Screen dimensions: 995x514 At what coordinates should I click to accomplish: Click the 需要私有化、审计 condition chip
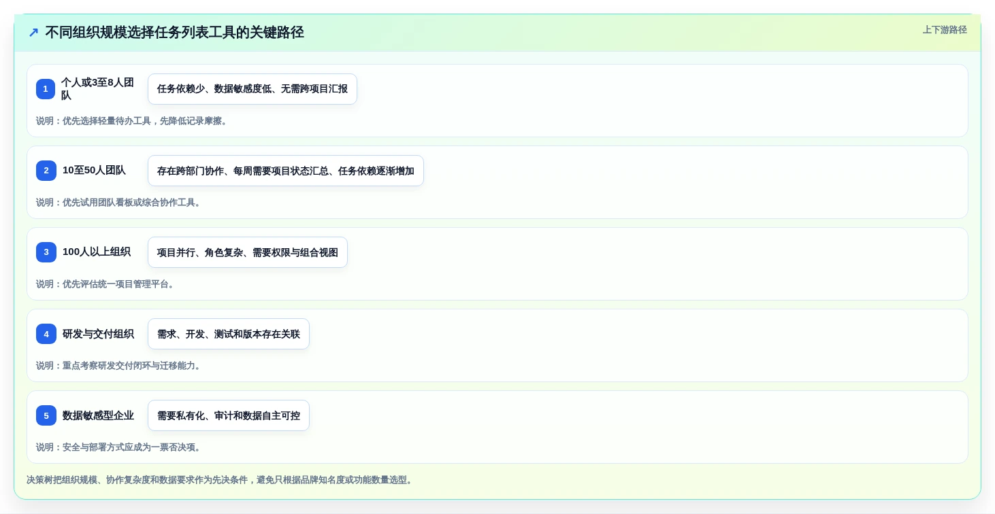pos(229,415)
